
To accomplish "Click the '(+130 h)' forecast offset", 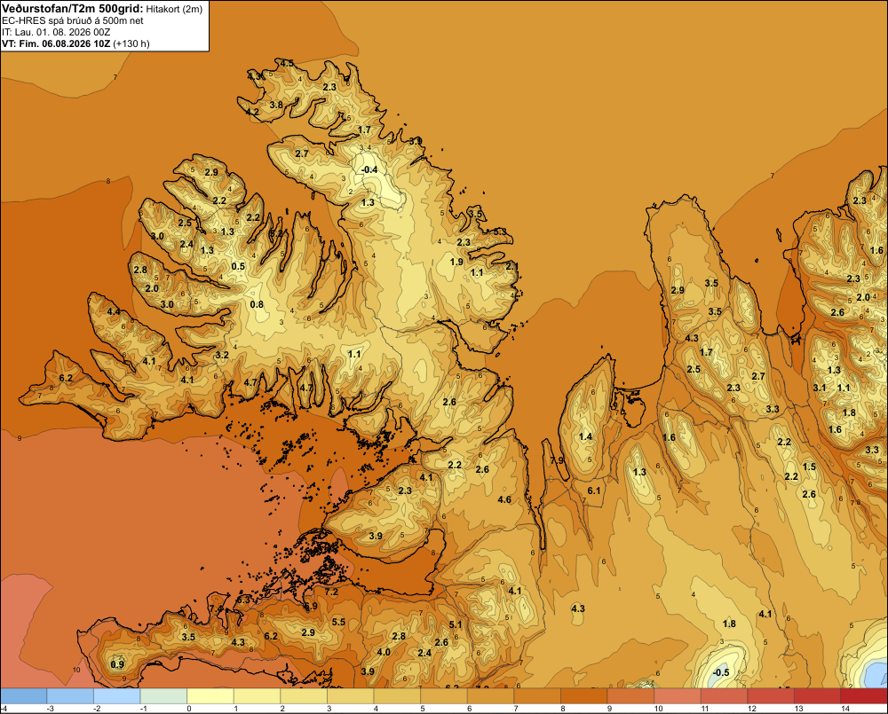I will [131, 43].
